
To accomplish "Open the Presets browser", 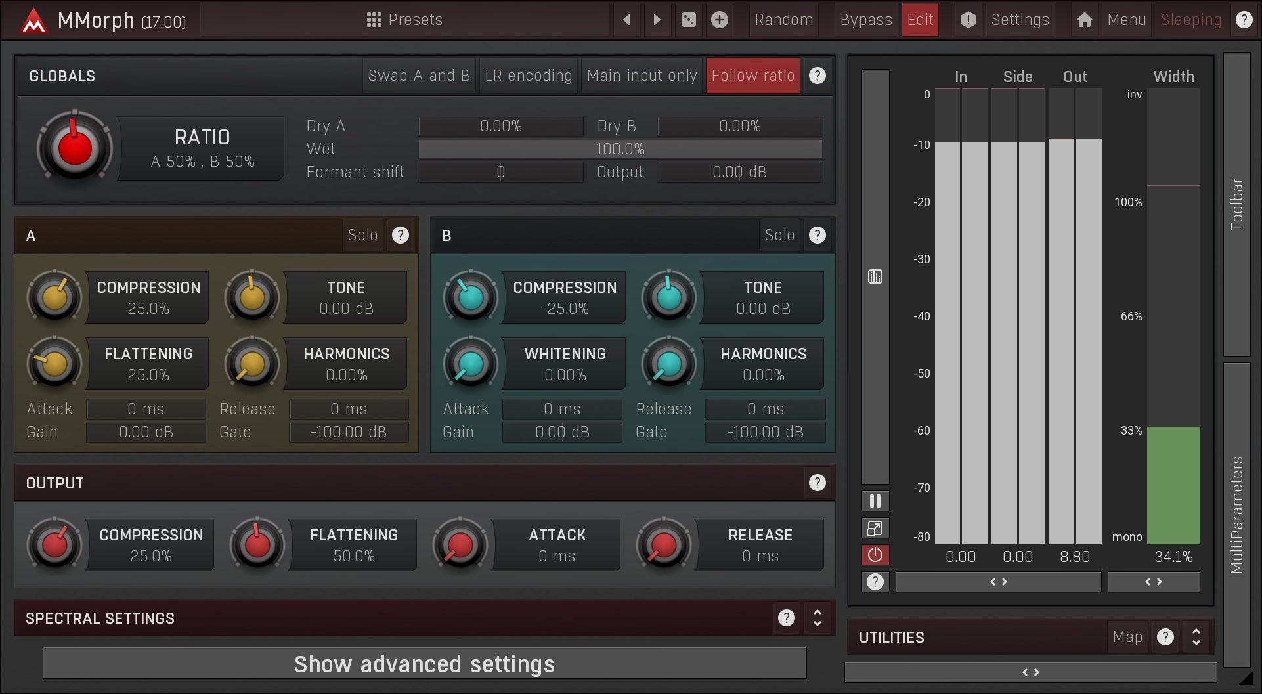I will 404,20.
